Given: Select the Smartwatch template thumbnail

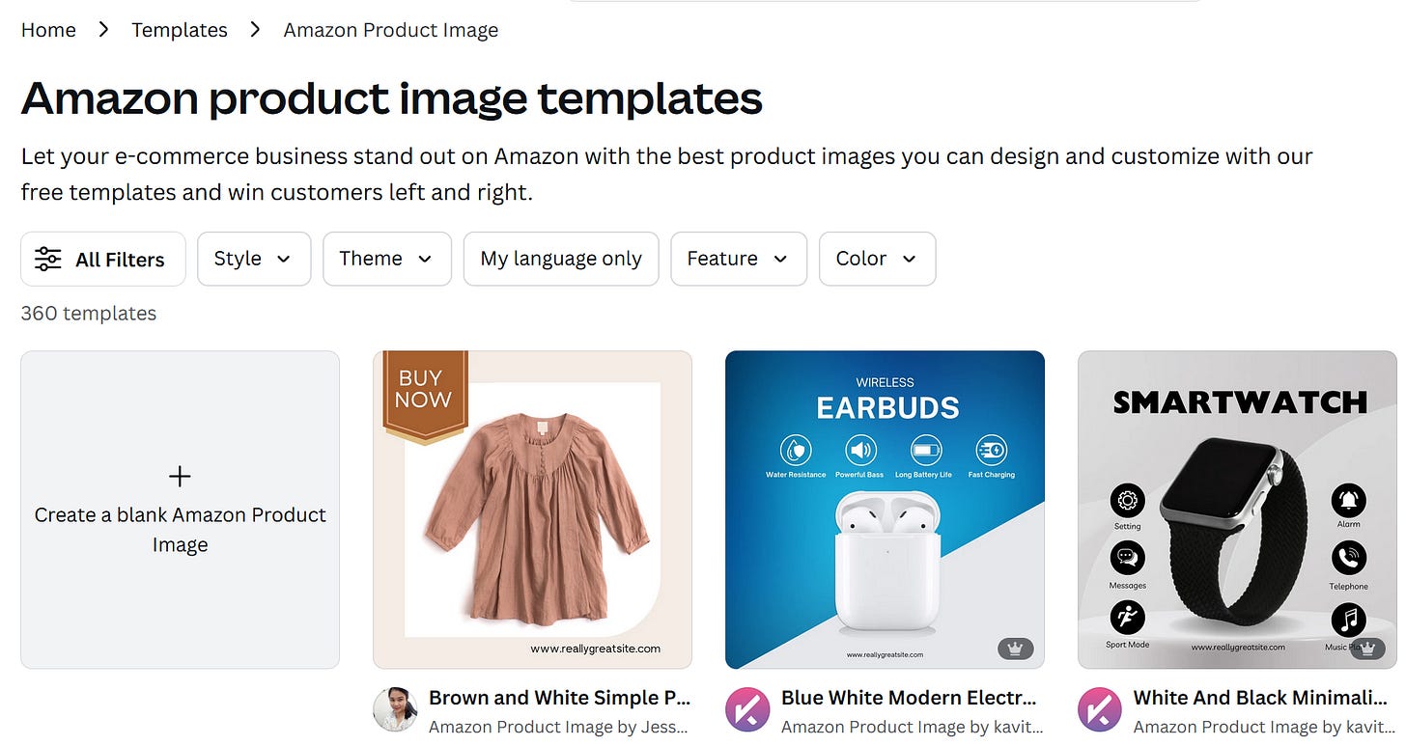Looking at the screenshot, I should pos(1237,510).
